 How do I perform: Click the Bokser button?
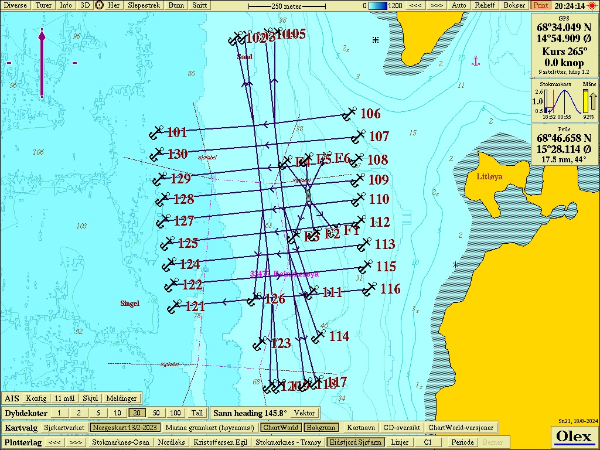tap(514, 5)
